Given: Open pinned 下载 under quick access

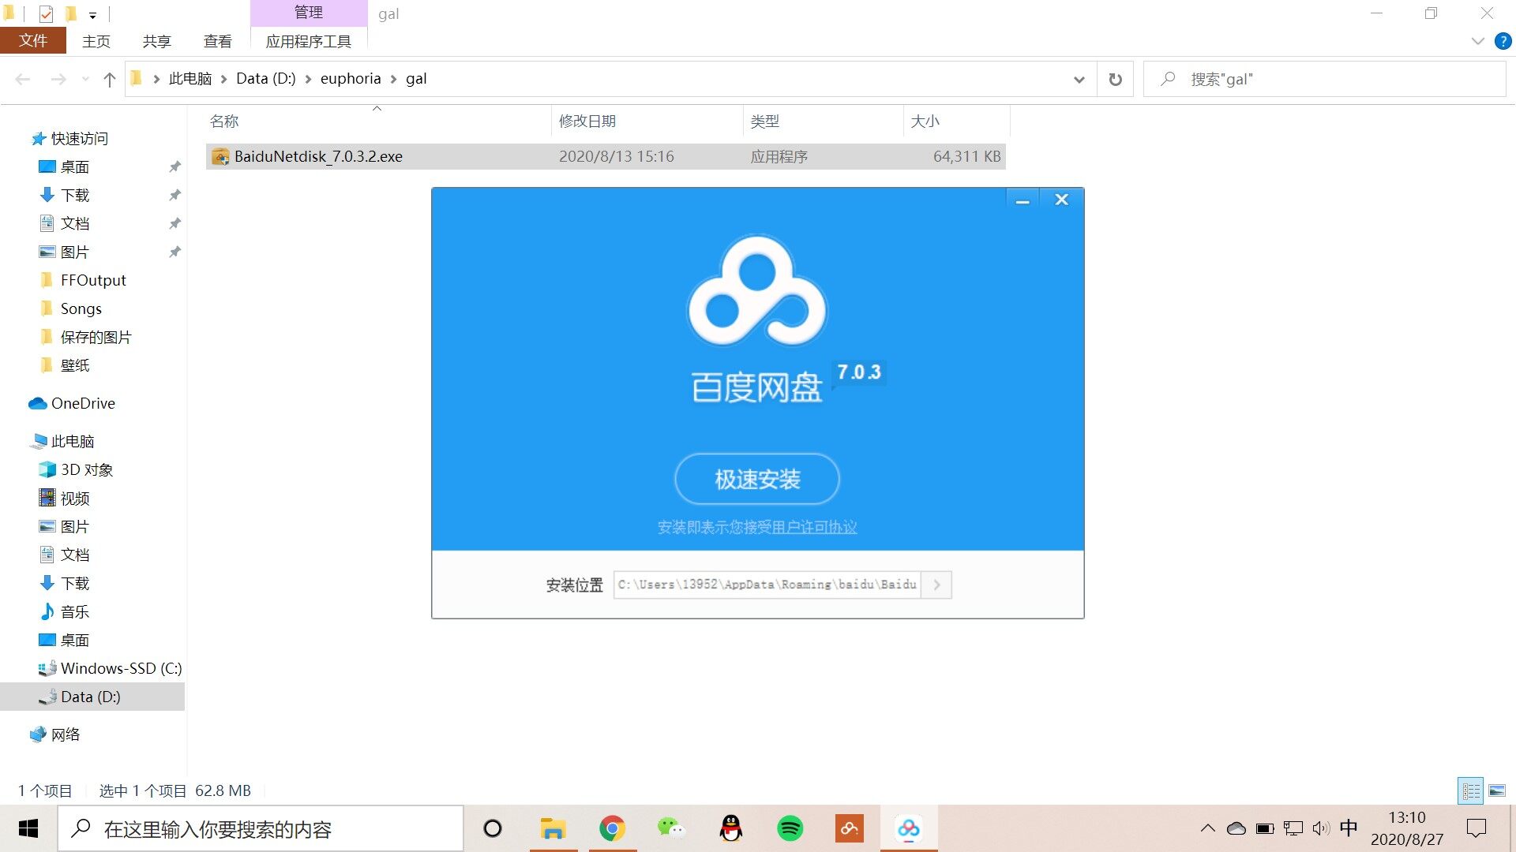Looking at the screenshot, I should pos(74,195).
